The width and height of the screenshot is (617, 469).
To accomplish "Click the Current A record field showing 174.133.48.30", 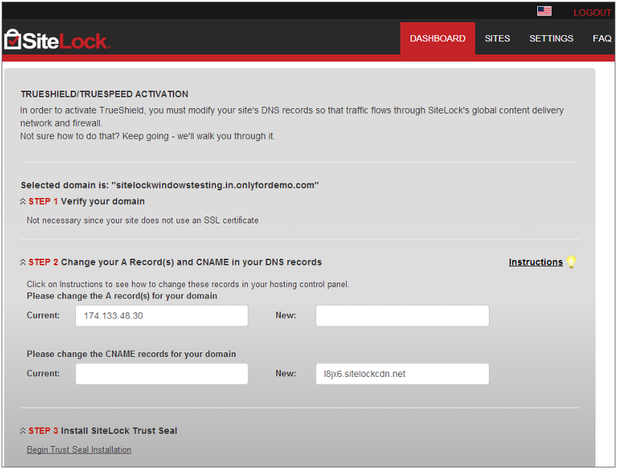I will tap(161, 315).
